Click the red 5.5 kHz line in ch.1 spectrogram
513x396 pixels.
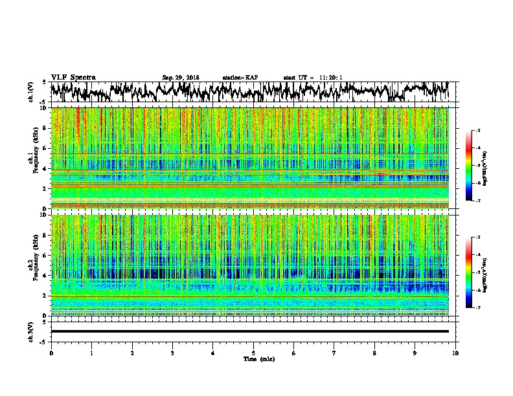pyautogui.click(x=250, y=153)
